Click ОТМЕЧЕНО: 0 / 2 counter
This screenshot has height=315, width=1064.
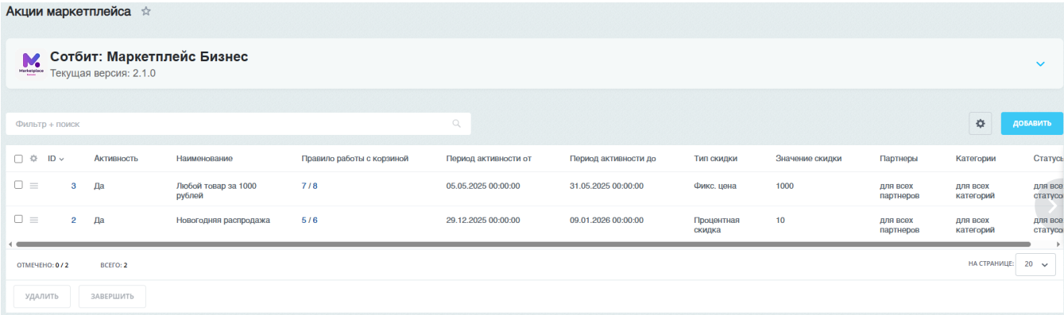tap(43, 265)
